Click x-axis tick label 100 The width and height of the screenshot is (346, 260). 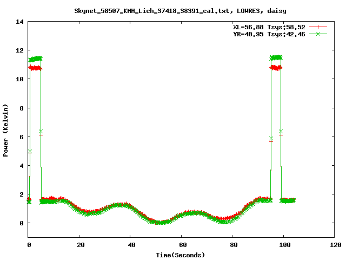point(285,245)
